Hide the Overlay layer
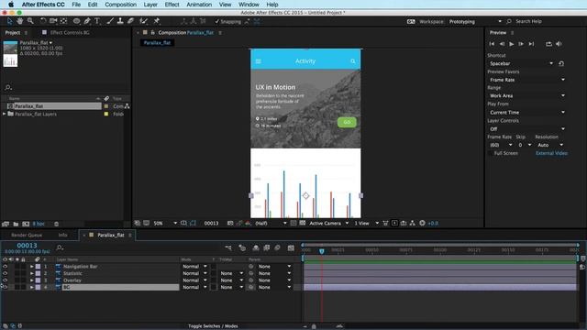The width and height of the screenshot is (587, 330). point(5,280)
